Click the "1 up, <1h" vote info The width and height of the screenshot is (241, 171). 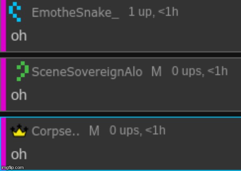pos(153,12)
